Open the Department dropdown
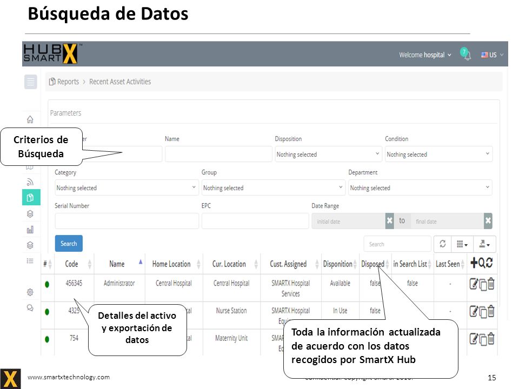Screen dimensions: 519x389 (421, 187)
